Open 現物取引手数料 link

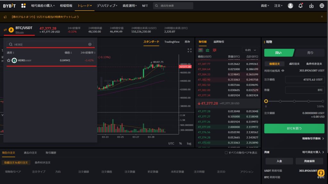[313, 139]
